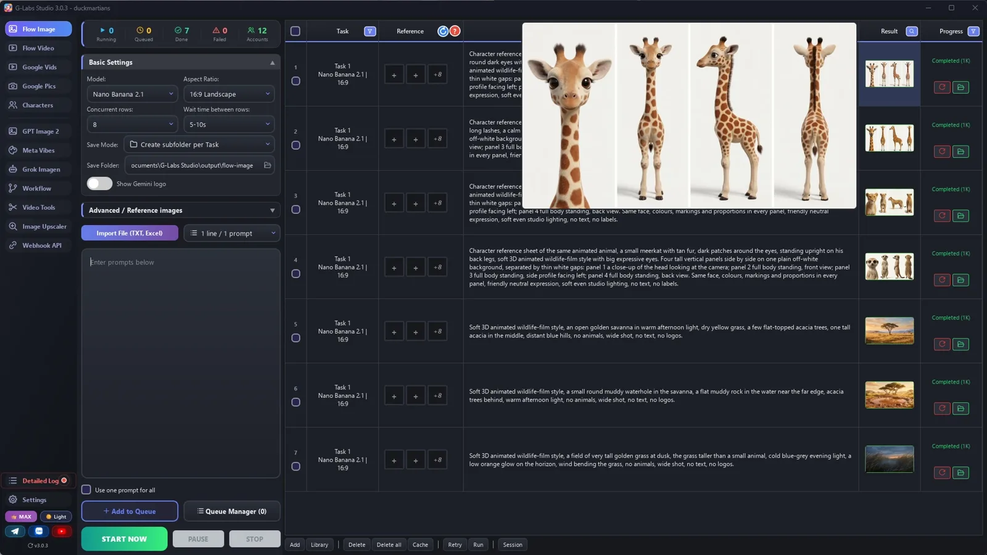Go to Characters in sidebar
Viewport: 987px width, 555px height.
tap(38, 105)
